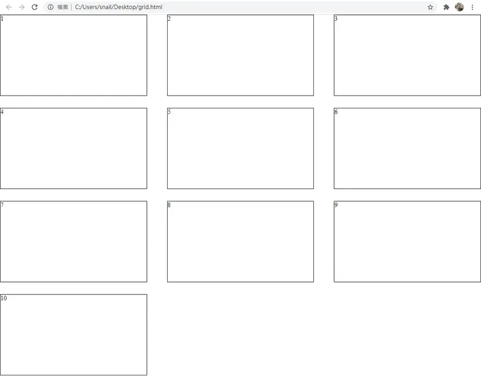Select grid box labeled 5
481x380 pixels.
(x=240, y=148)
